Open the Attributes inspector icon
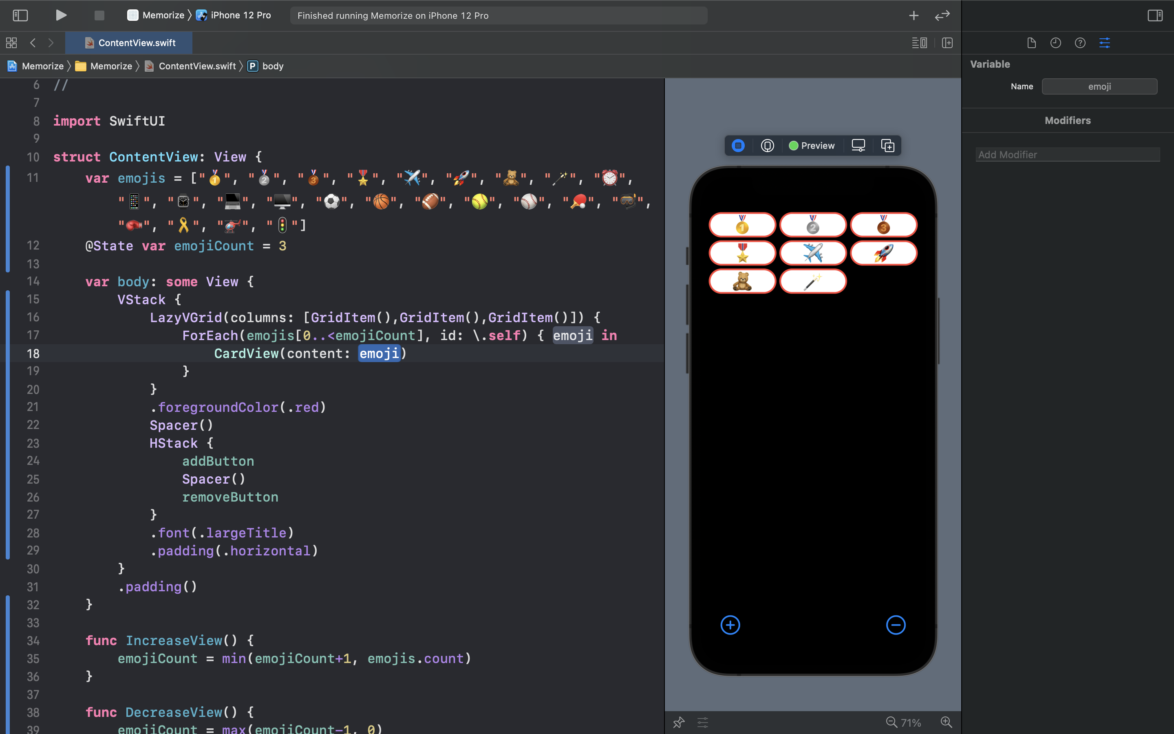The height and width of the screenshot is (734, 1174). 1104,43
